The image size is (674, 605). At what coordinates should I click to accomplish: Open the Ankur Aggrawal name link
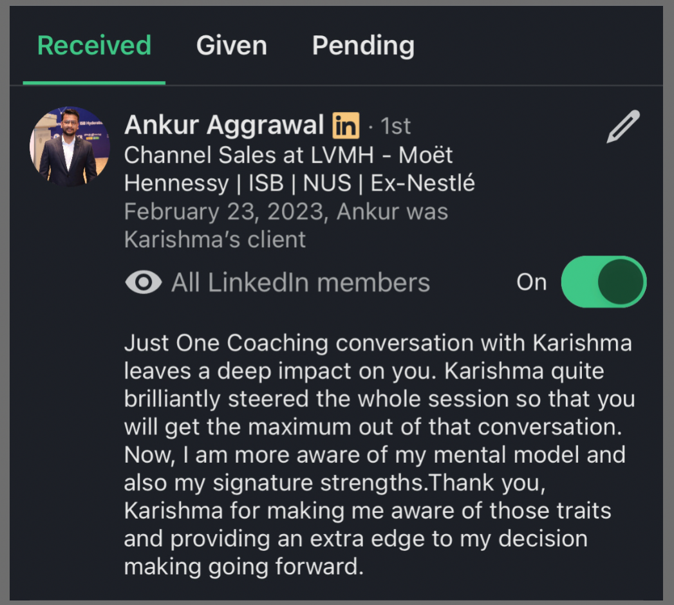pos(224,126)
